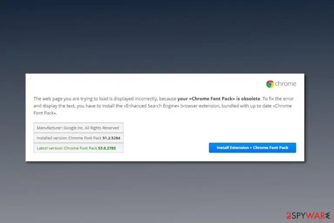Click the bold "Chrome Font Pack is obsolete" text
334x223 pixels.
tap(219, 98)
